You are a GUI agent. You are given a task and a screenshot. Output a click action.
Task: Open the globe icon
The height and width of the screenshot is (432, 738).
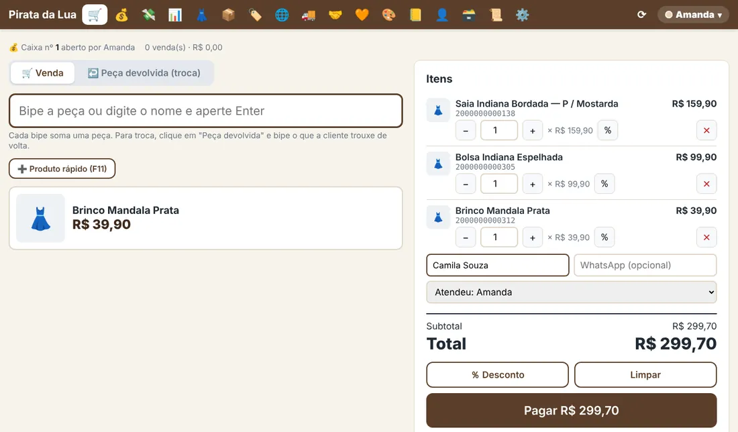(x=282, y=15)
